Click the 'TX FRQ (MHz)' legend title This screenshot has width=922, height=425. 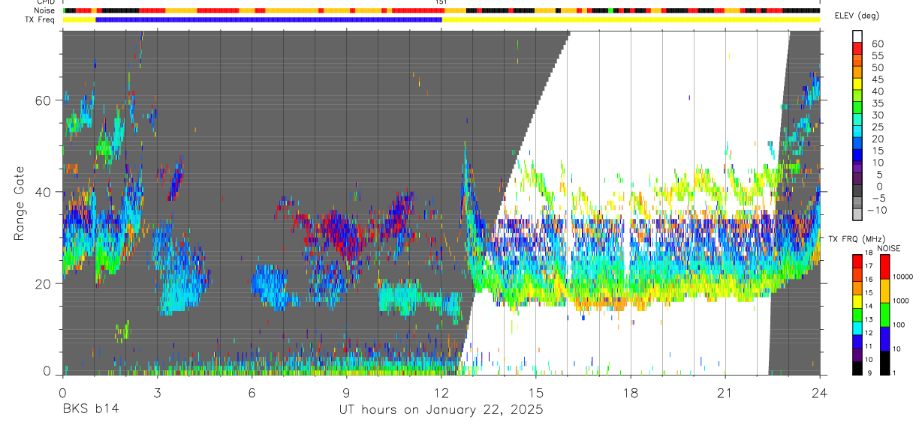click(857, 239)
